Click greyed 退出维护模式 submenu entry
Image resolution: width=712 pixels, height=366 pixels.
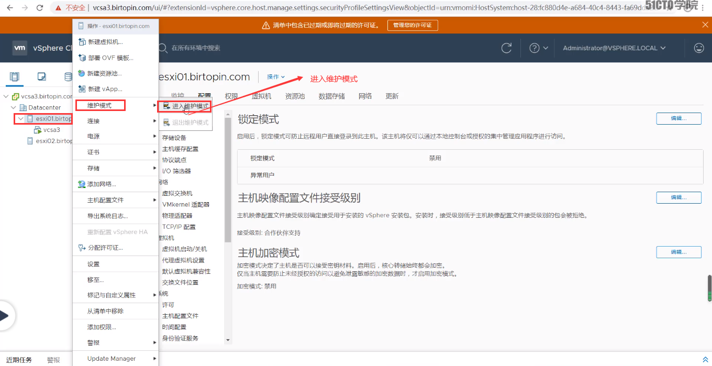(x=185, y=123)
